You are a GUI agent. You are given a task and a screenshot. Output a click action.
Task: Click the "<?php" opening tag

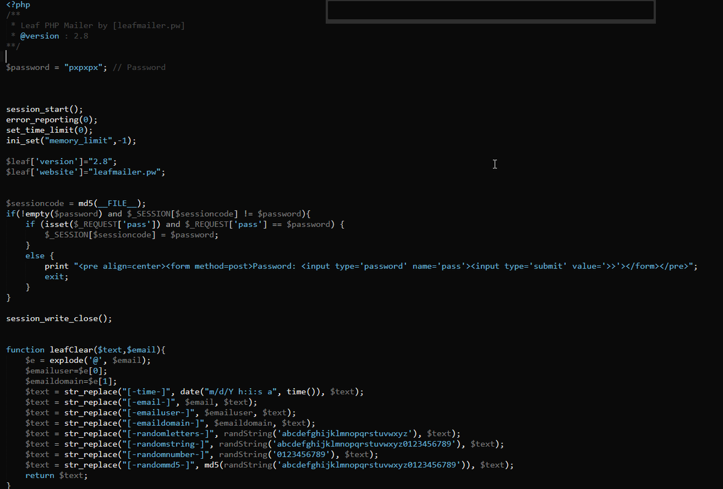click(x=18, y=4)
